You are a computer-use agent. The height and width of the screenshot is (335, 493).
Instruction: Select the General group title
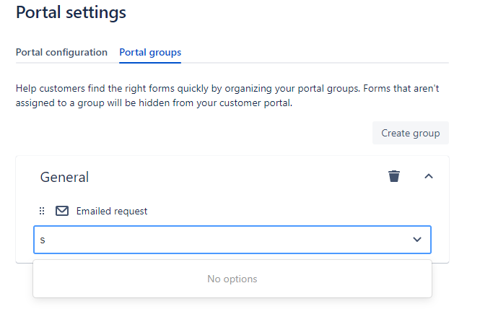pos(64,177)
